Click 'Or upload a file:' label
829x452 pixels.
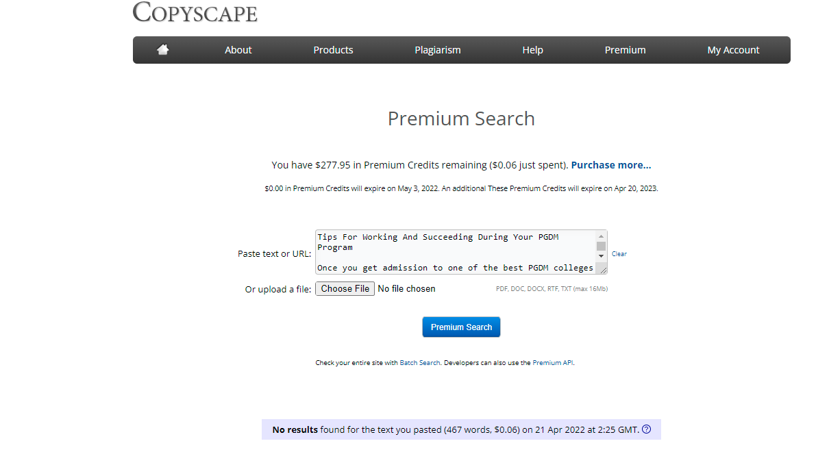pos(278,289)
